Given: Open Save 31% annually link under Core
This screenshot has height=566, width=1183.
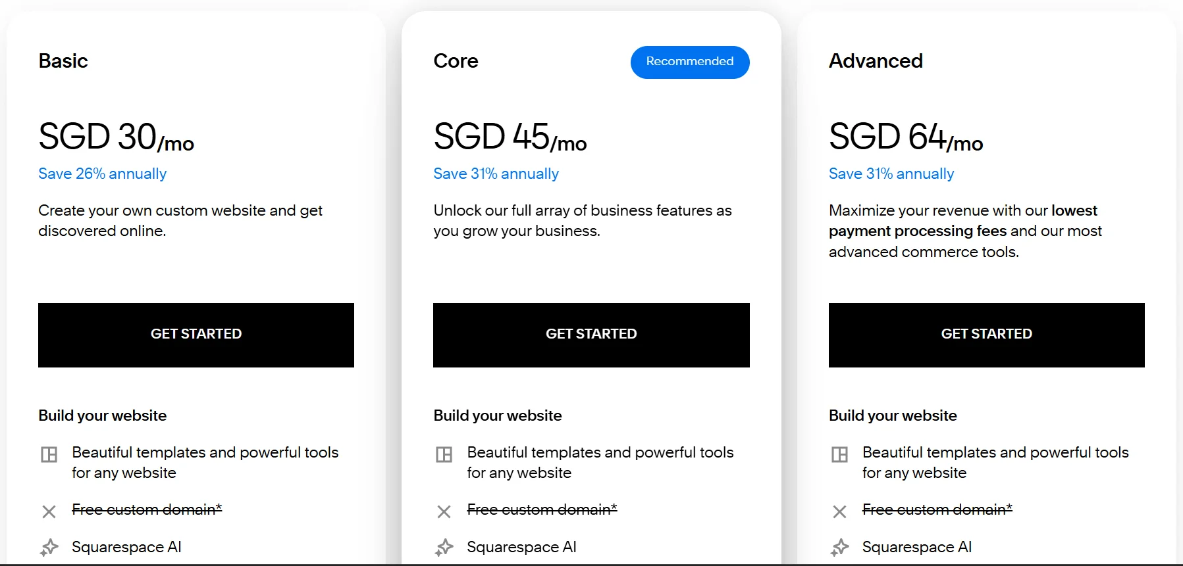Looking at the screenshot, I should pos(496,174).
